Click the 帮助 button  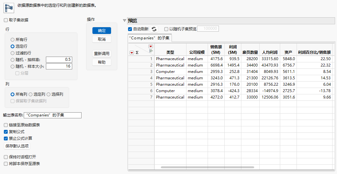point(102,62)
